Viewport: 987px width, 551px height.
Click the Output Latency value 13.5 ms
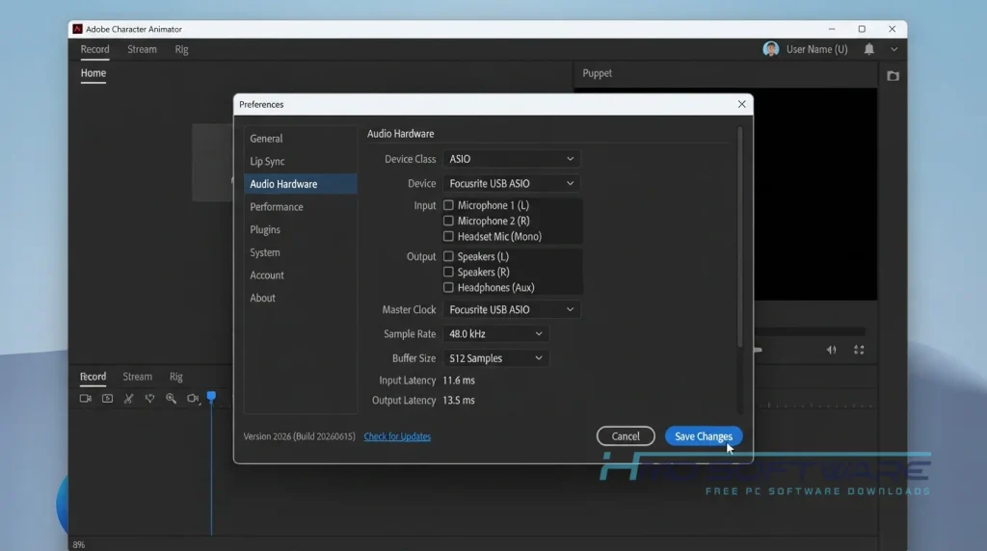(459, 400)
